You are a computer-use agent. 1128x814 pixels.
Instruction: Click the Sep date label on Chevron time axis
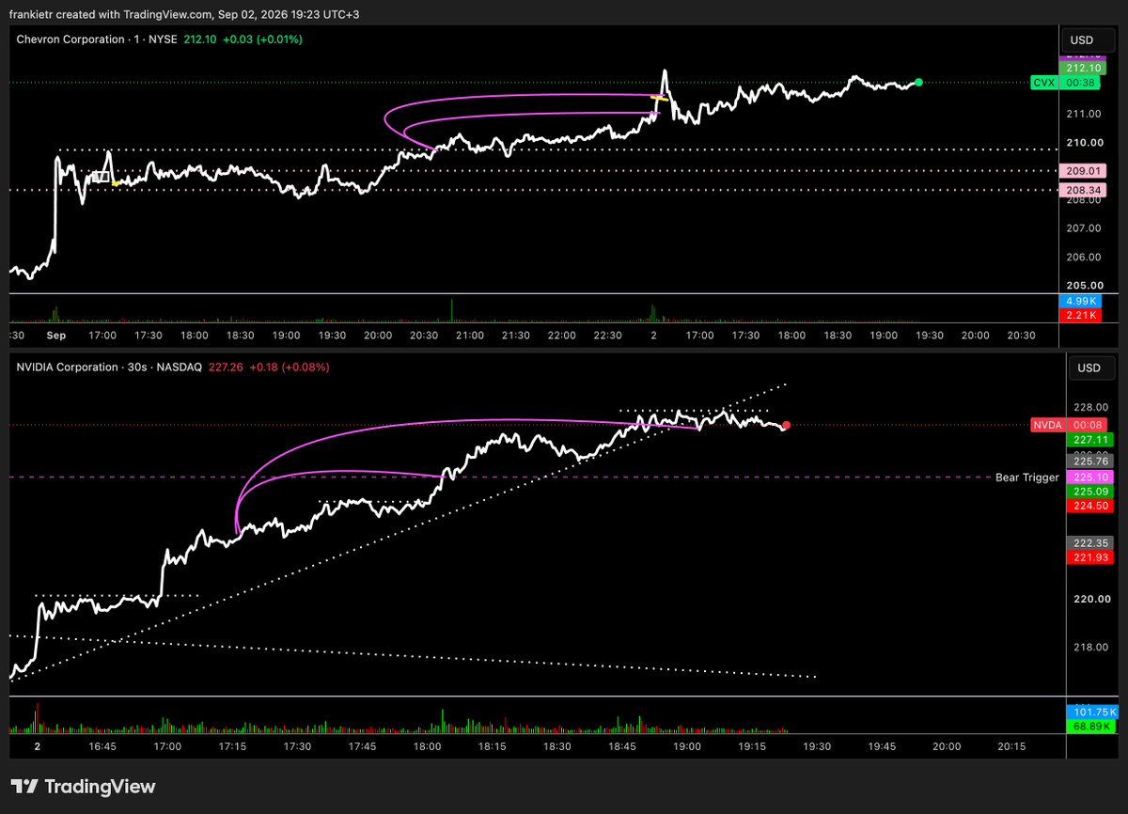pos(56,336)
